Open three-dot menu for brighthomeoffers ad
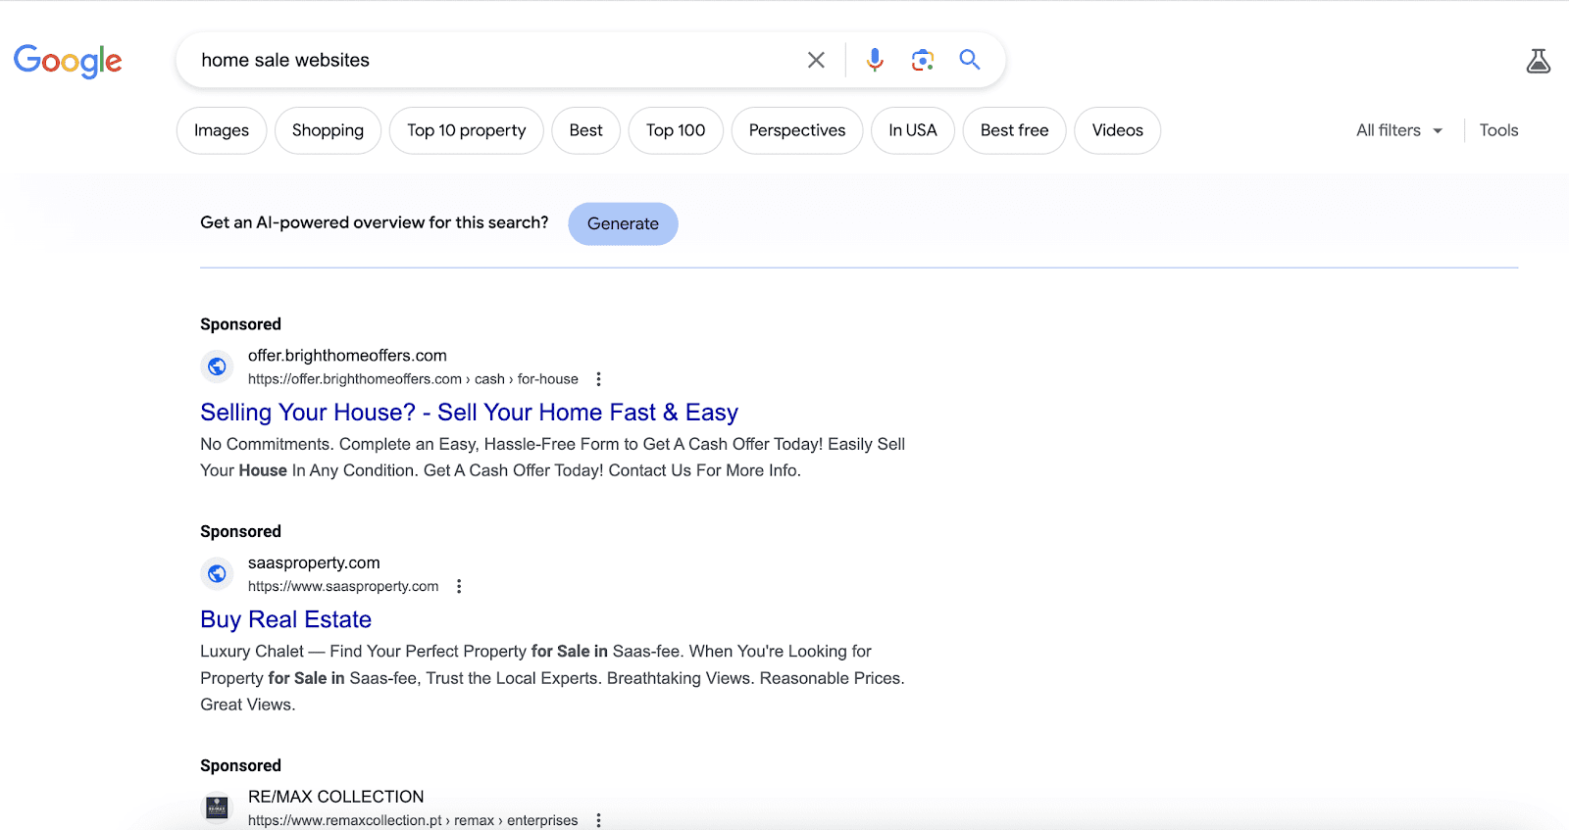The image size is (1569, 830). pyautogui.click(x=598, y=379)
